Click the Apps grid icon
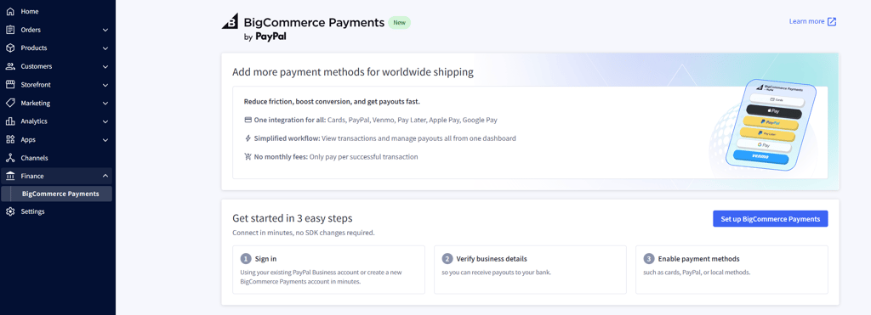This screenshot has width=871, height=315. 10,139
